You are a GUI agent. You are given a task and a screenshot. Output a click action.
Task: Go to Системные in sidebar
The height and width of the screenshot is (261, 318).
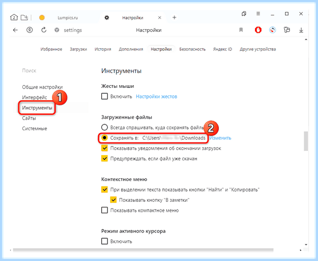(x=34, y=129)
